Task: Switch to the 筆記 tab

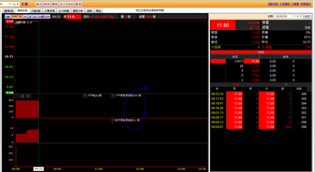Action: tap(98, 11)
